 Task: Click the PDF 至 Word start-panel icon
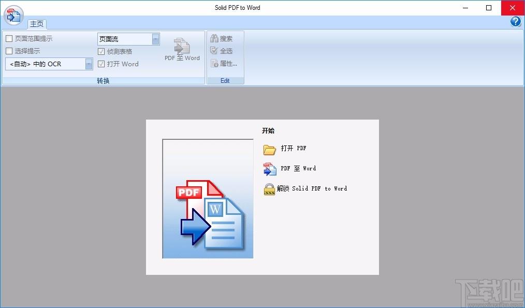click(x=270, y=169)
